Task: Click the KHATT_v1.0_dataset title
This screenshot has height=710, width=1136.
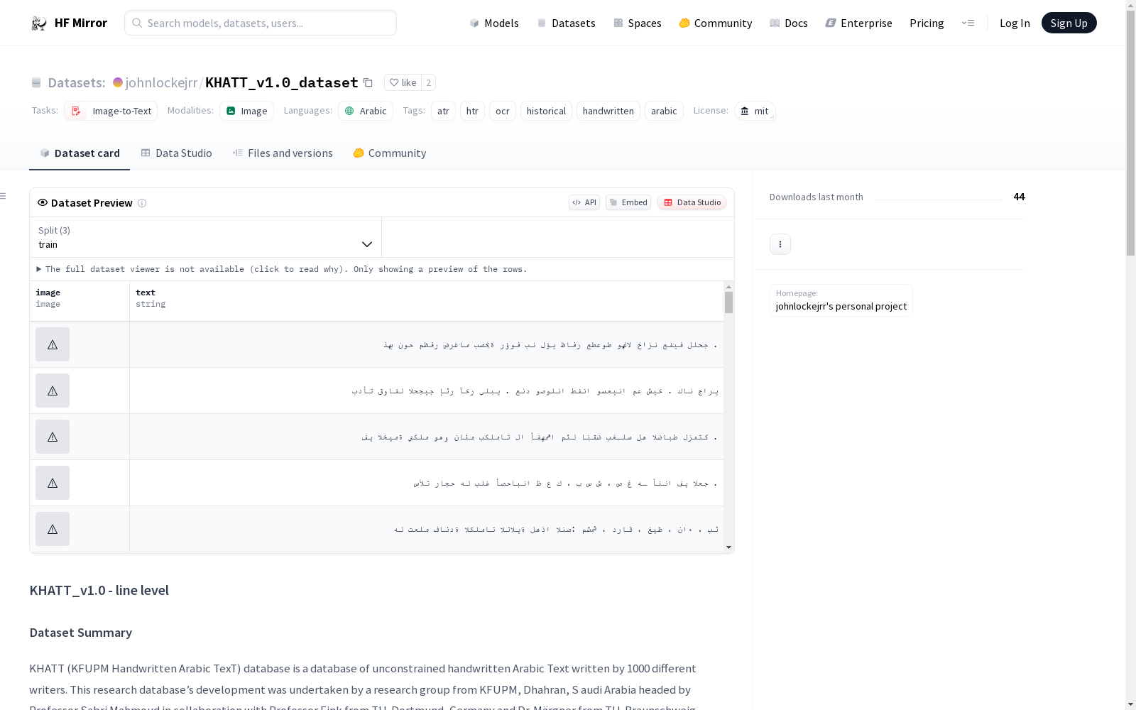Action: [x=282, y=82]
